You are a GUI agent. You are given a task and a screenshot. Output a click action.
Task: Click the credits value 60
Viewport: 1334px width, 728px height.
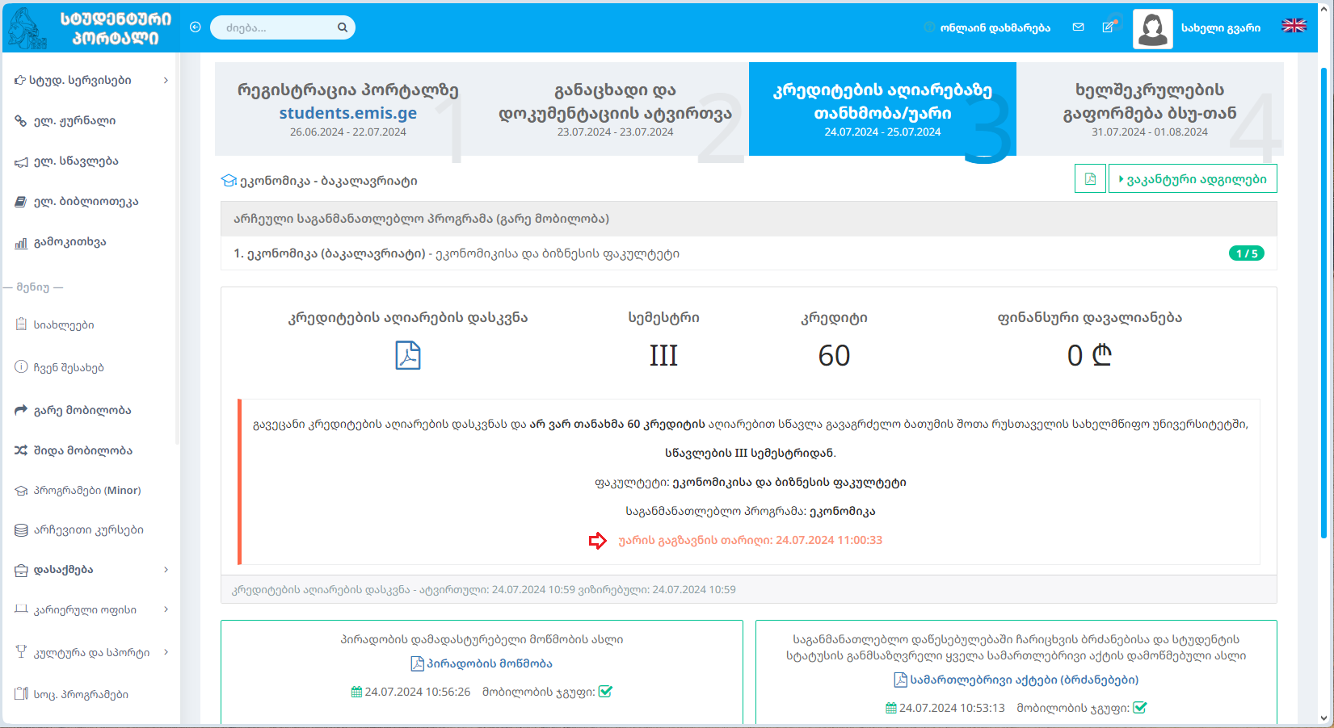pyautogui.click(x=834, y=355)
